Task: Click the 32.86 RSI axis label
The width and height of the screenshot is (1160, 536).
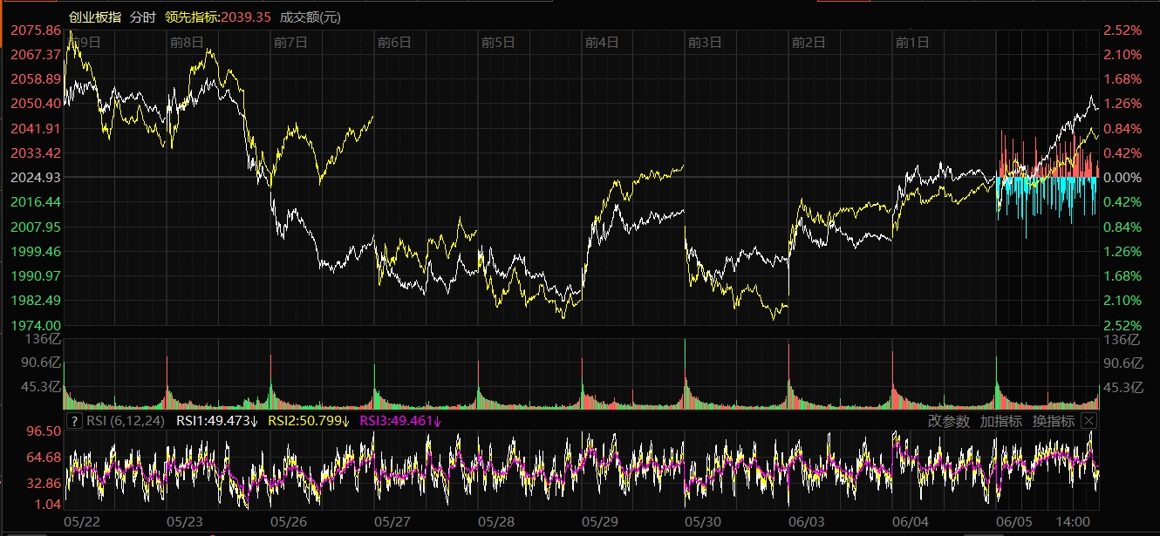Action: (x=45, y=482)
